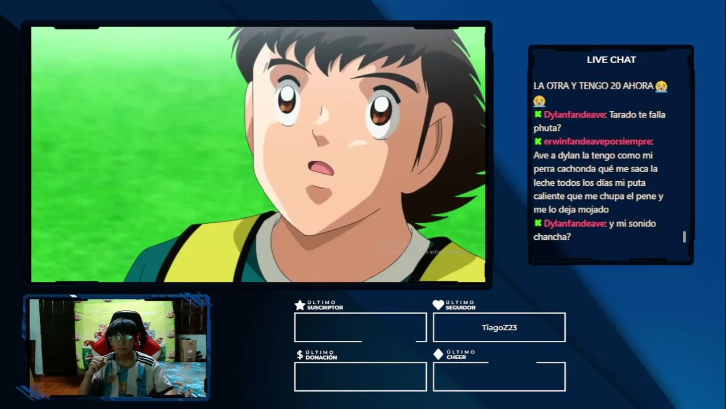Image resolution: width=726 pixels, height=409 pixels.
Task: Click the LIVE CHAT header
Action: pyautogui.click(x=611, y=60)
